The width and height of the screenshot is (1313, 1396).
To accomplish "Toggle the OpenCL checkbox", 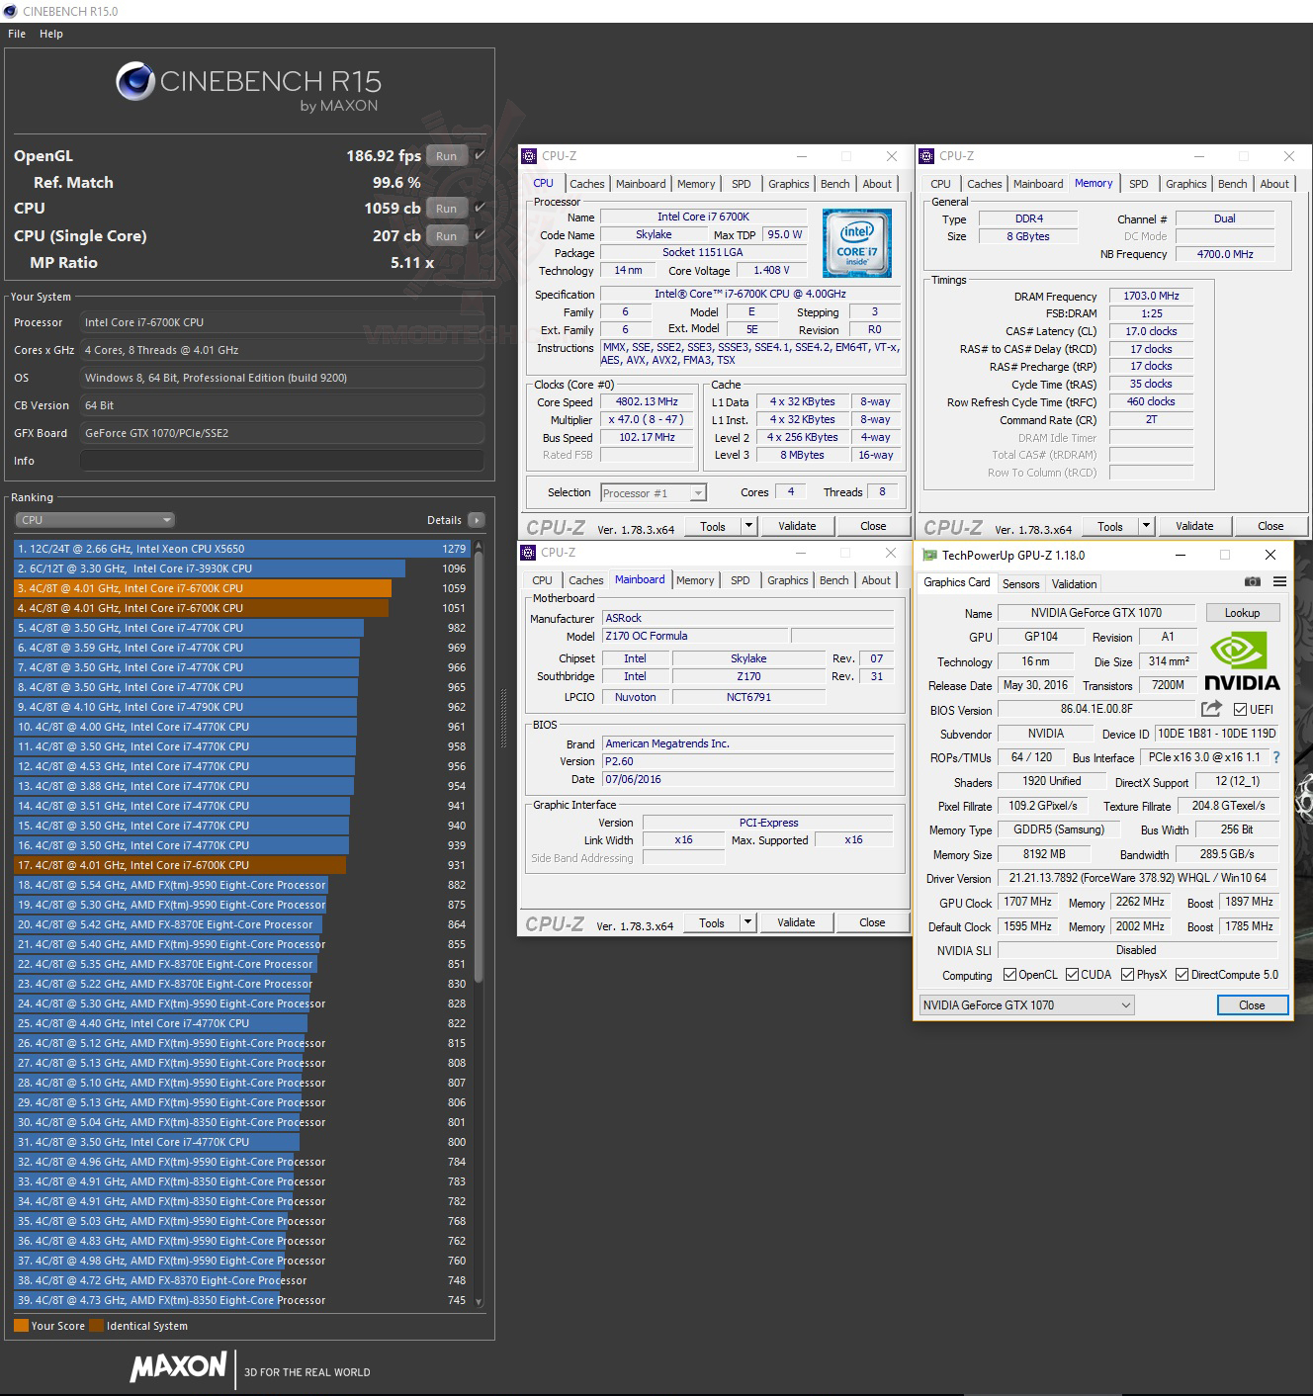I will coord(1009,975).
